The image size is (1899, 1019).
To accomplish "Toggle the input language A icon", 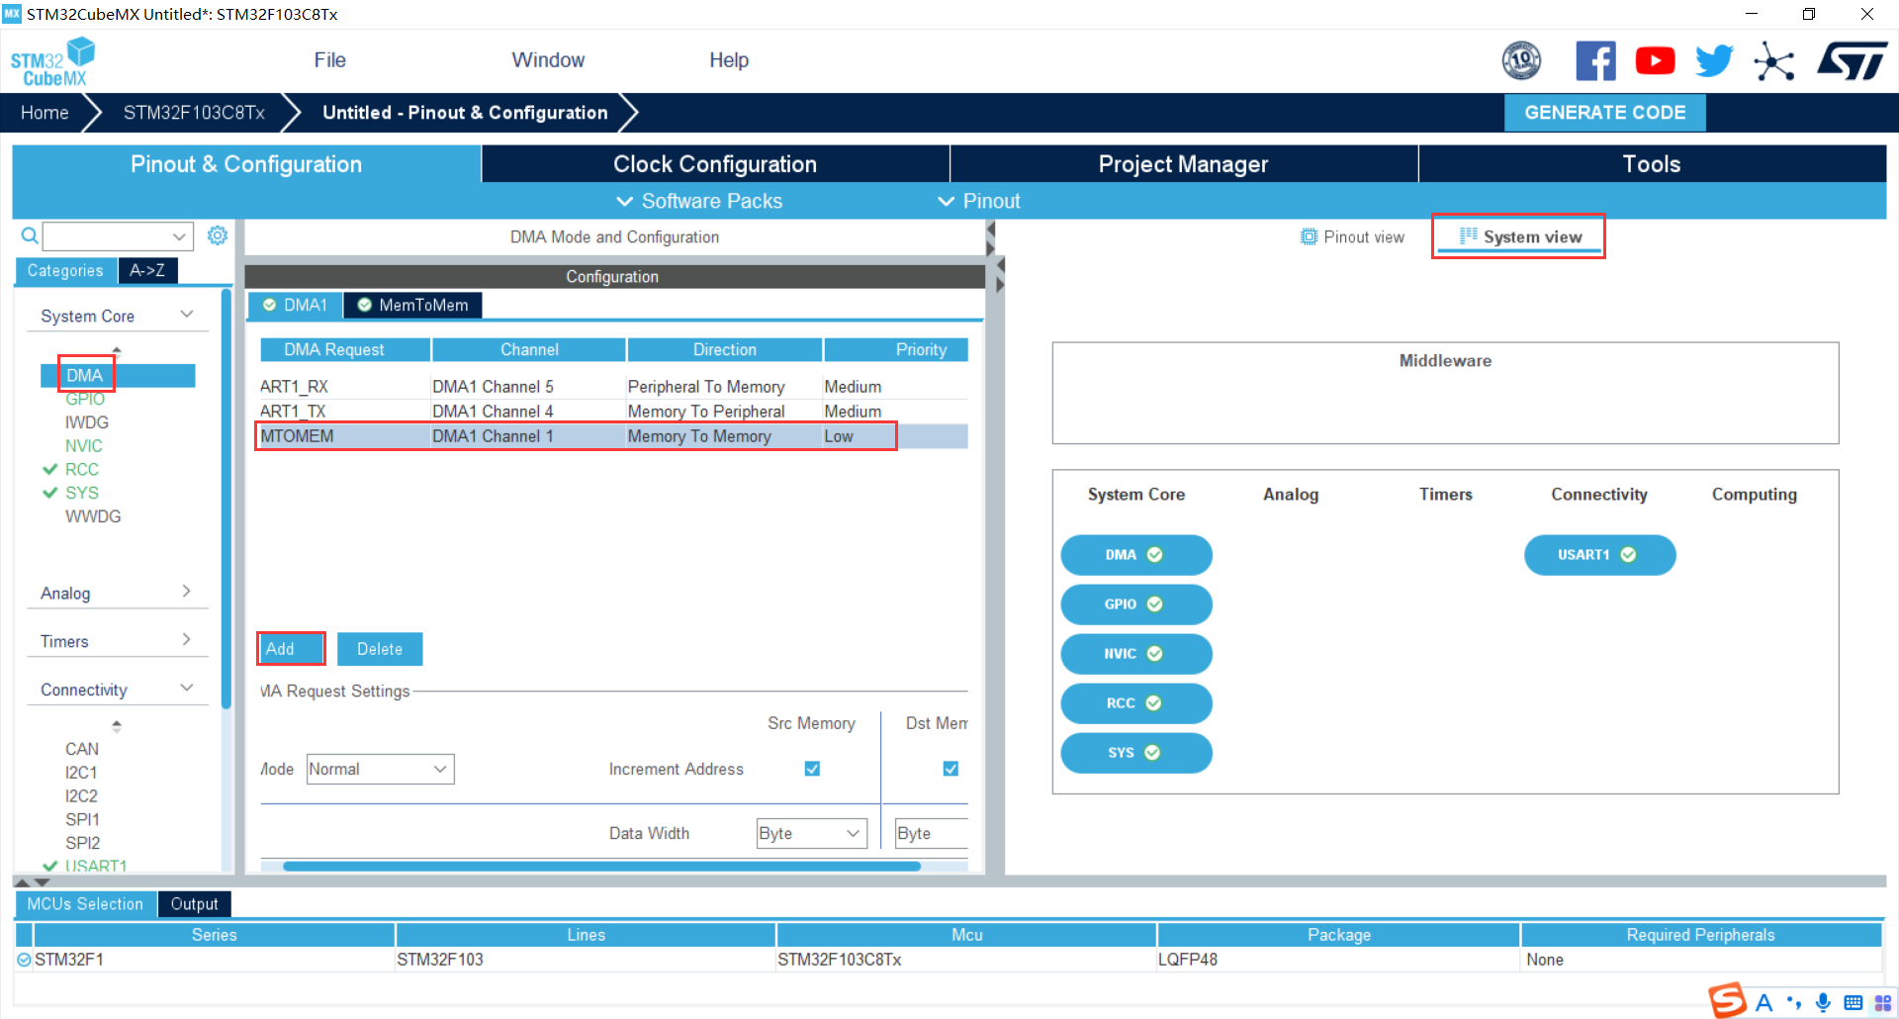I will tap(1763, 1002).
